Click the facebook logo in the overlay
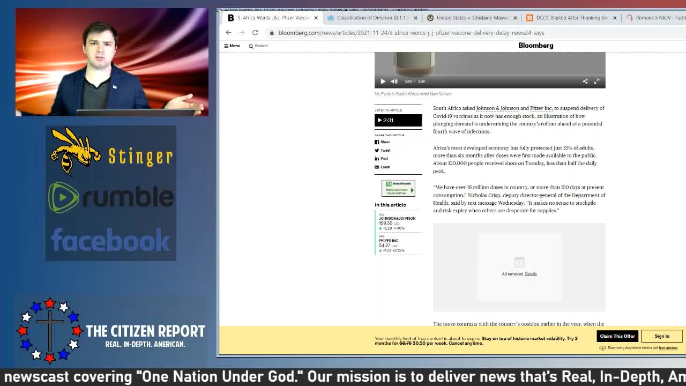This screenshot has width=686, height=386. click(x=111, y=240)
